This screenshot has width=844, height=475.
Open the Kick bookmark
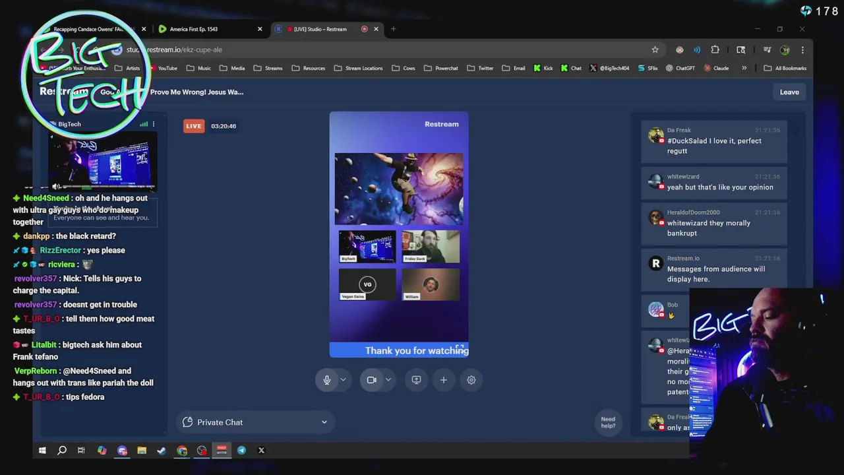click(543, 68)
